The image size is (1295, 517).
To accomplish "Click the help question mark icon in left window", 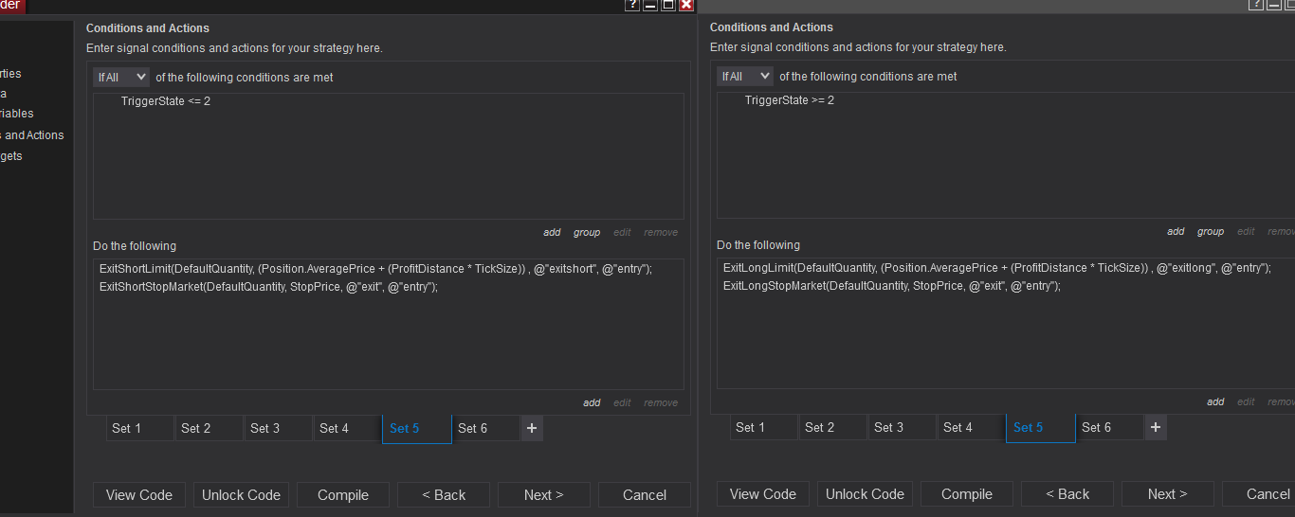I will pyautogui.click(x=632, y=5).
